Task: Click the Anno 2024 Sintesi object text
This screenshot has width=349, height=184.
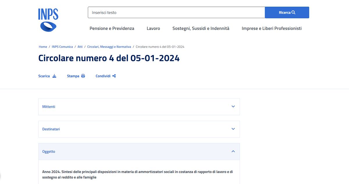Action: click(138, 174)
